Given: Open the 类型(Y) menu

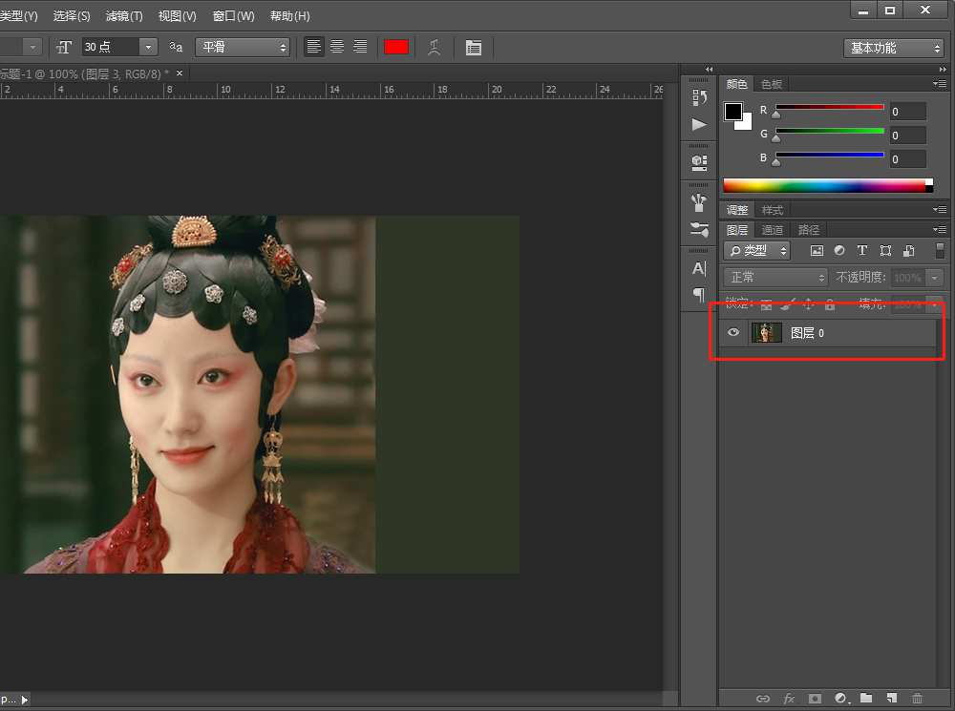Looking at the screenshot, I should [18, 16].
